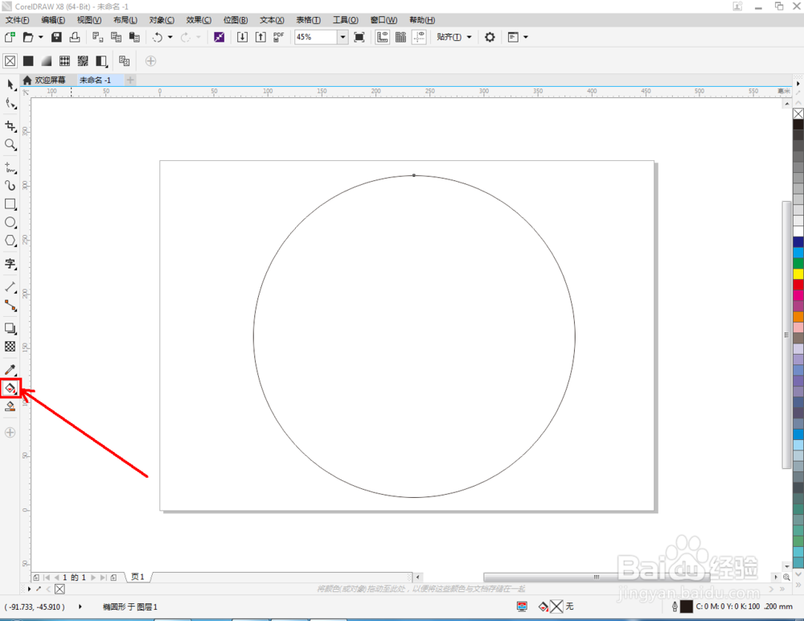Select the Ellipse tool
Viewport: 804px width, 621px height.
point(10,222)
